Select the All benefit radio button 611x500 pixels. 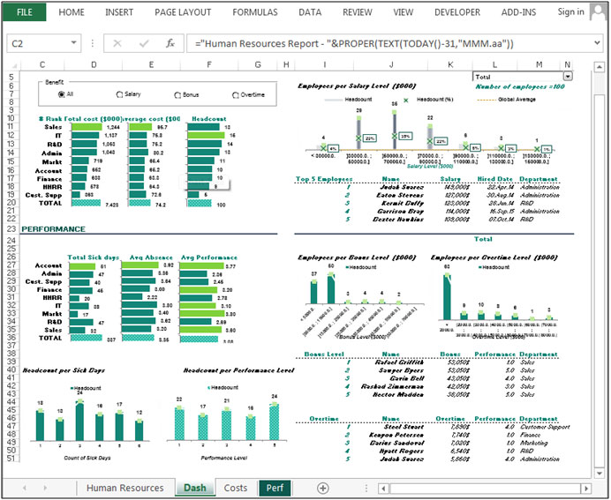click(61, 94)
